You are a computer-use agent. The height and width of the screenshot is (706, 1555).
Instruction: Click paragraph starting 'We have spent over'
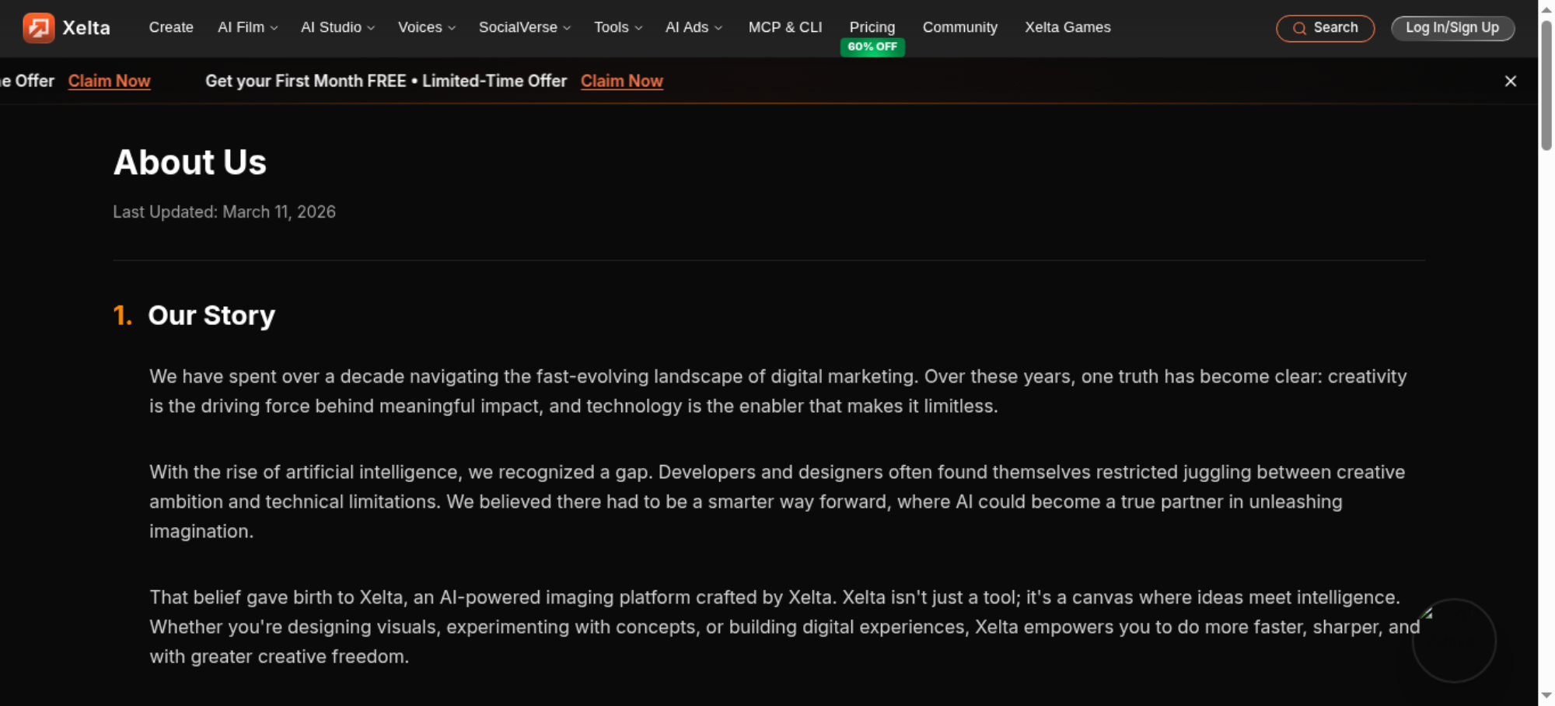pyautogui.click(x=777, y=391)
